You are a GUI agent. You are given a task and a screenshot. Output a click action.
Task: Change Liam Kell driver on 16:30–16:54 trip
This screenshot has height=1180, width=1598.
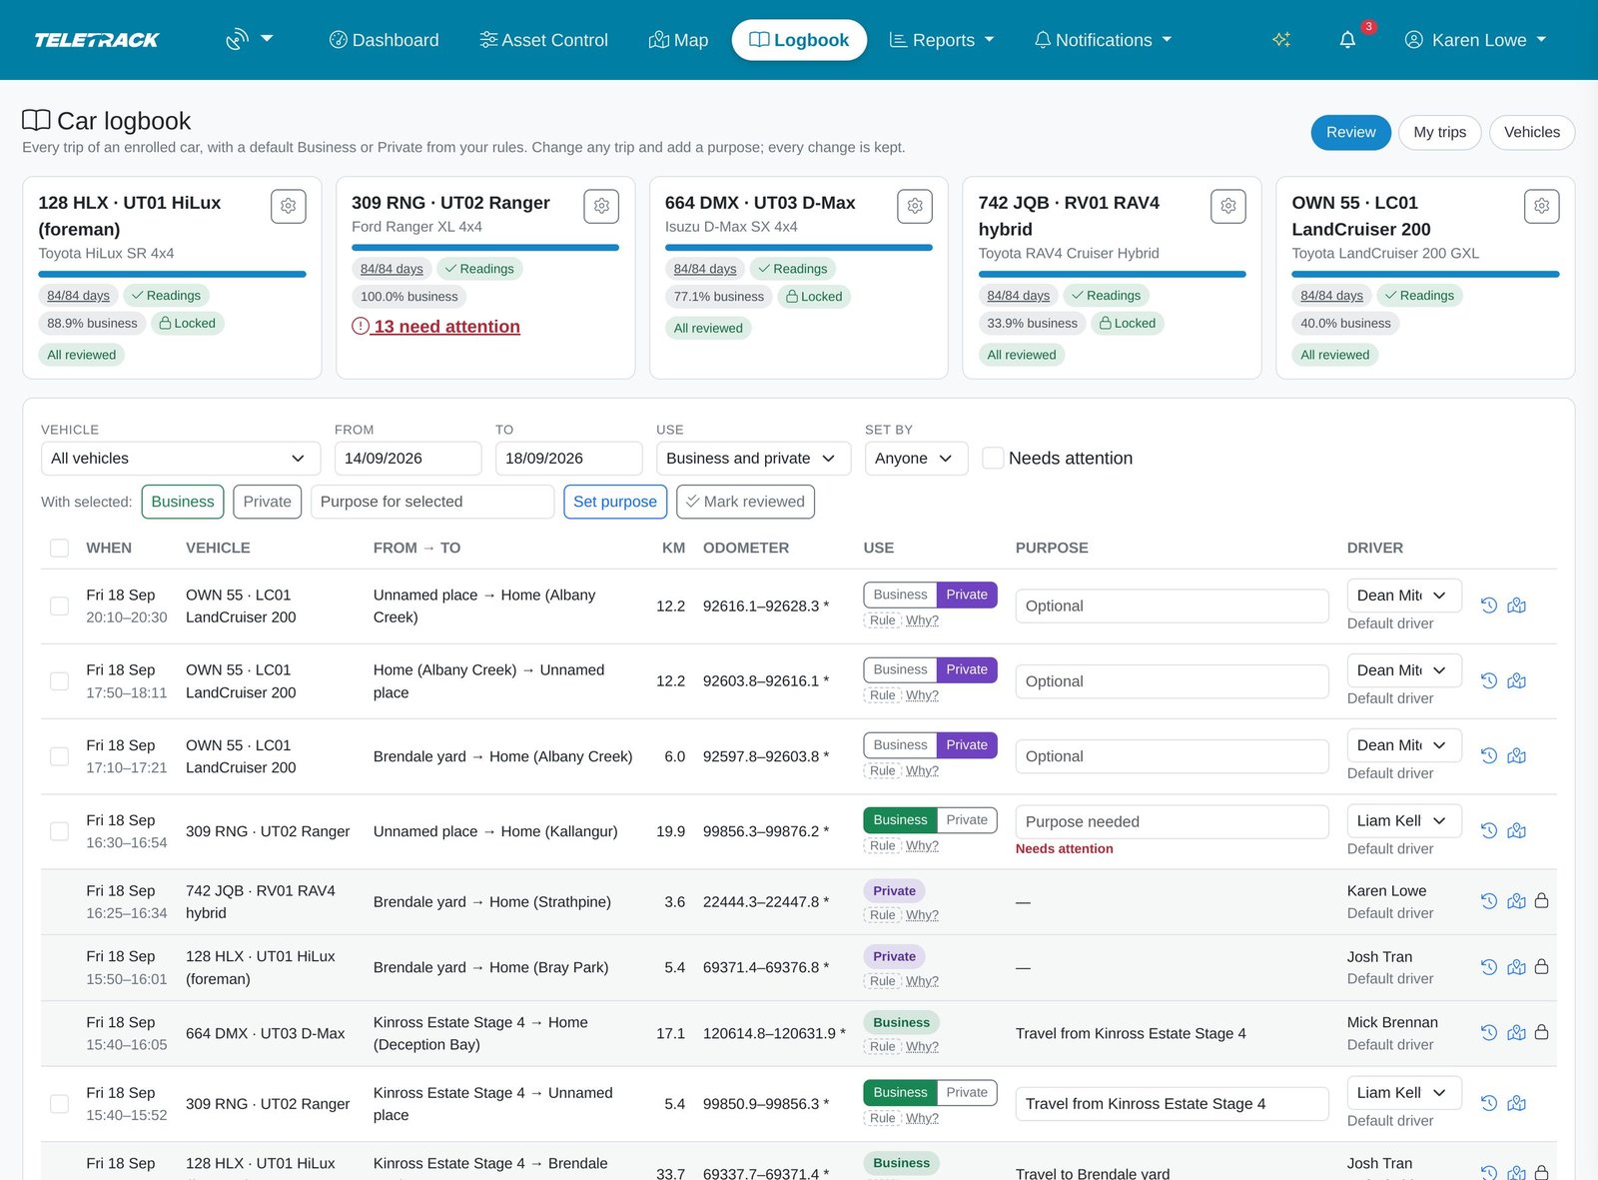1403,820
